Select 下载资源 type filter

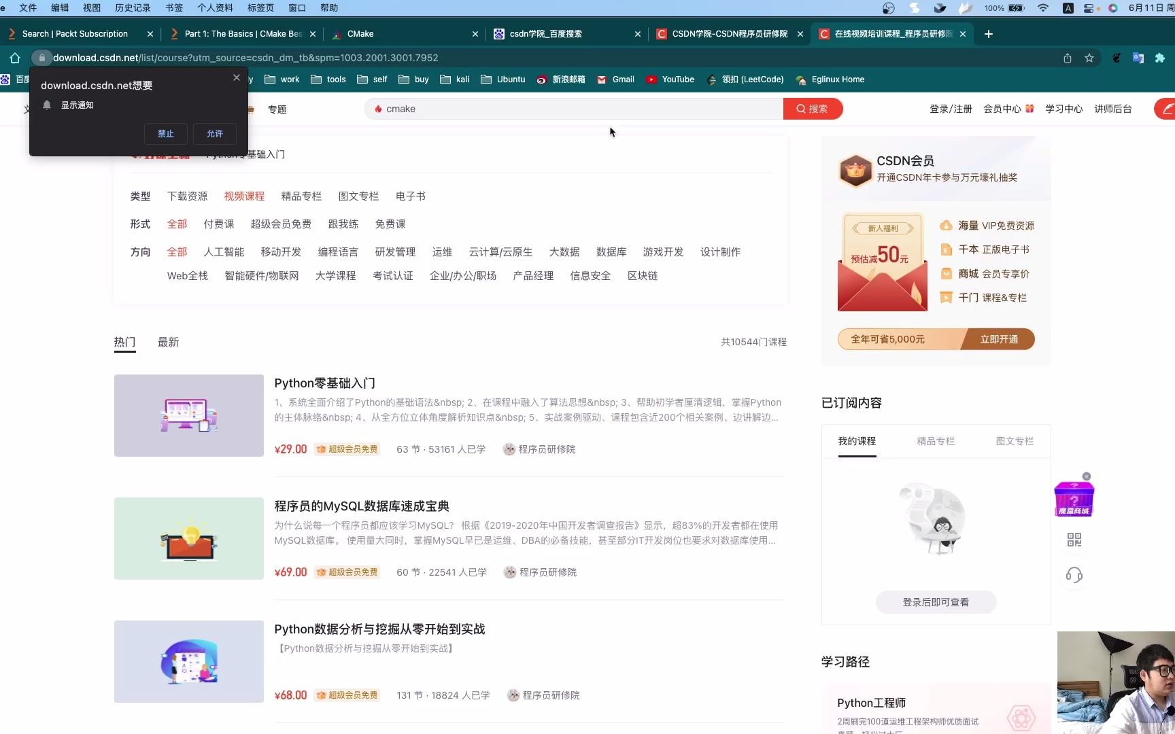(x=188, y=196)
